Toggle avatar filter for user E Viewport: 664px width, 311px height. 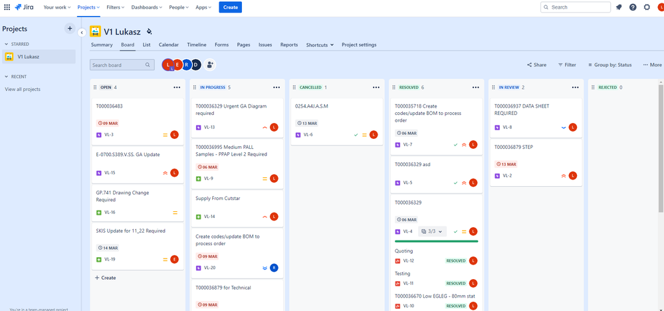177,64
